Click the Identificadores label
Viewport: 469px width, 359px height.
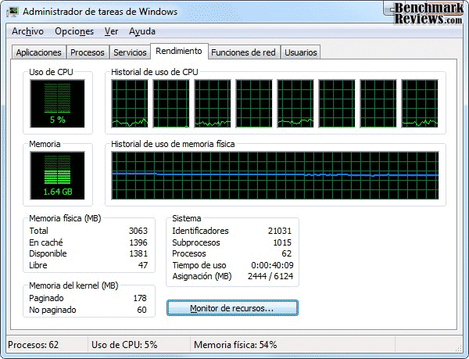[200, 231]
